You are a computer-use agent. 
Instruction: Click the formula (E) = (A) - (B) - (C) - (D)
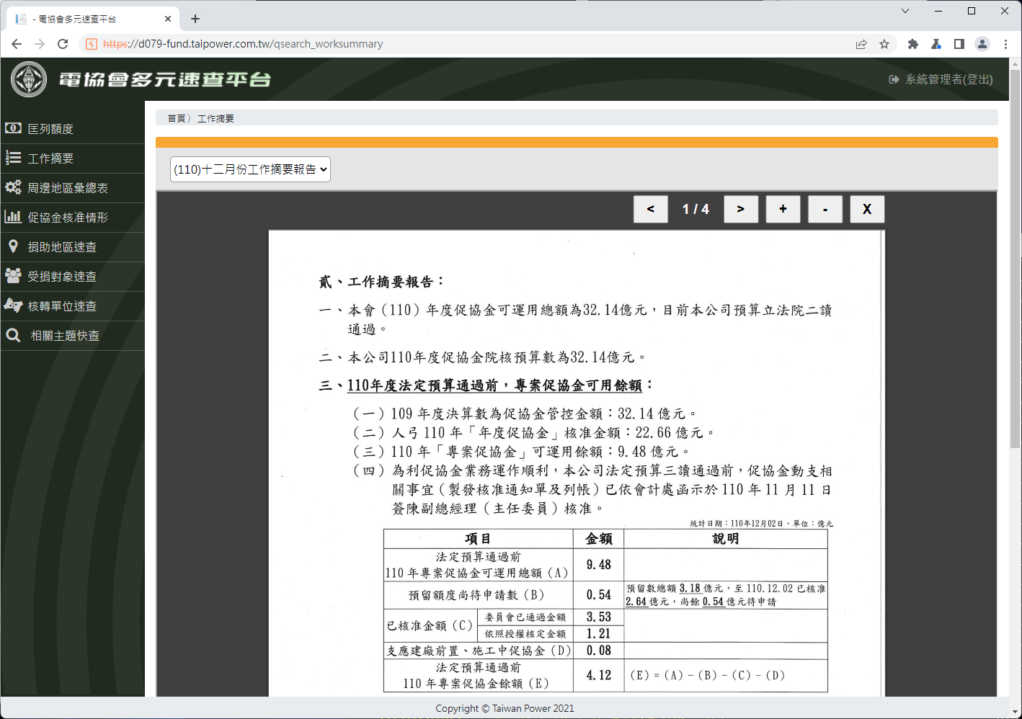tap(707, 675)
